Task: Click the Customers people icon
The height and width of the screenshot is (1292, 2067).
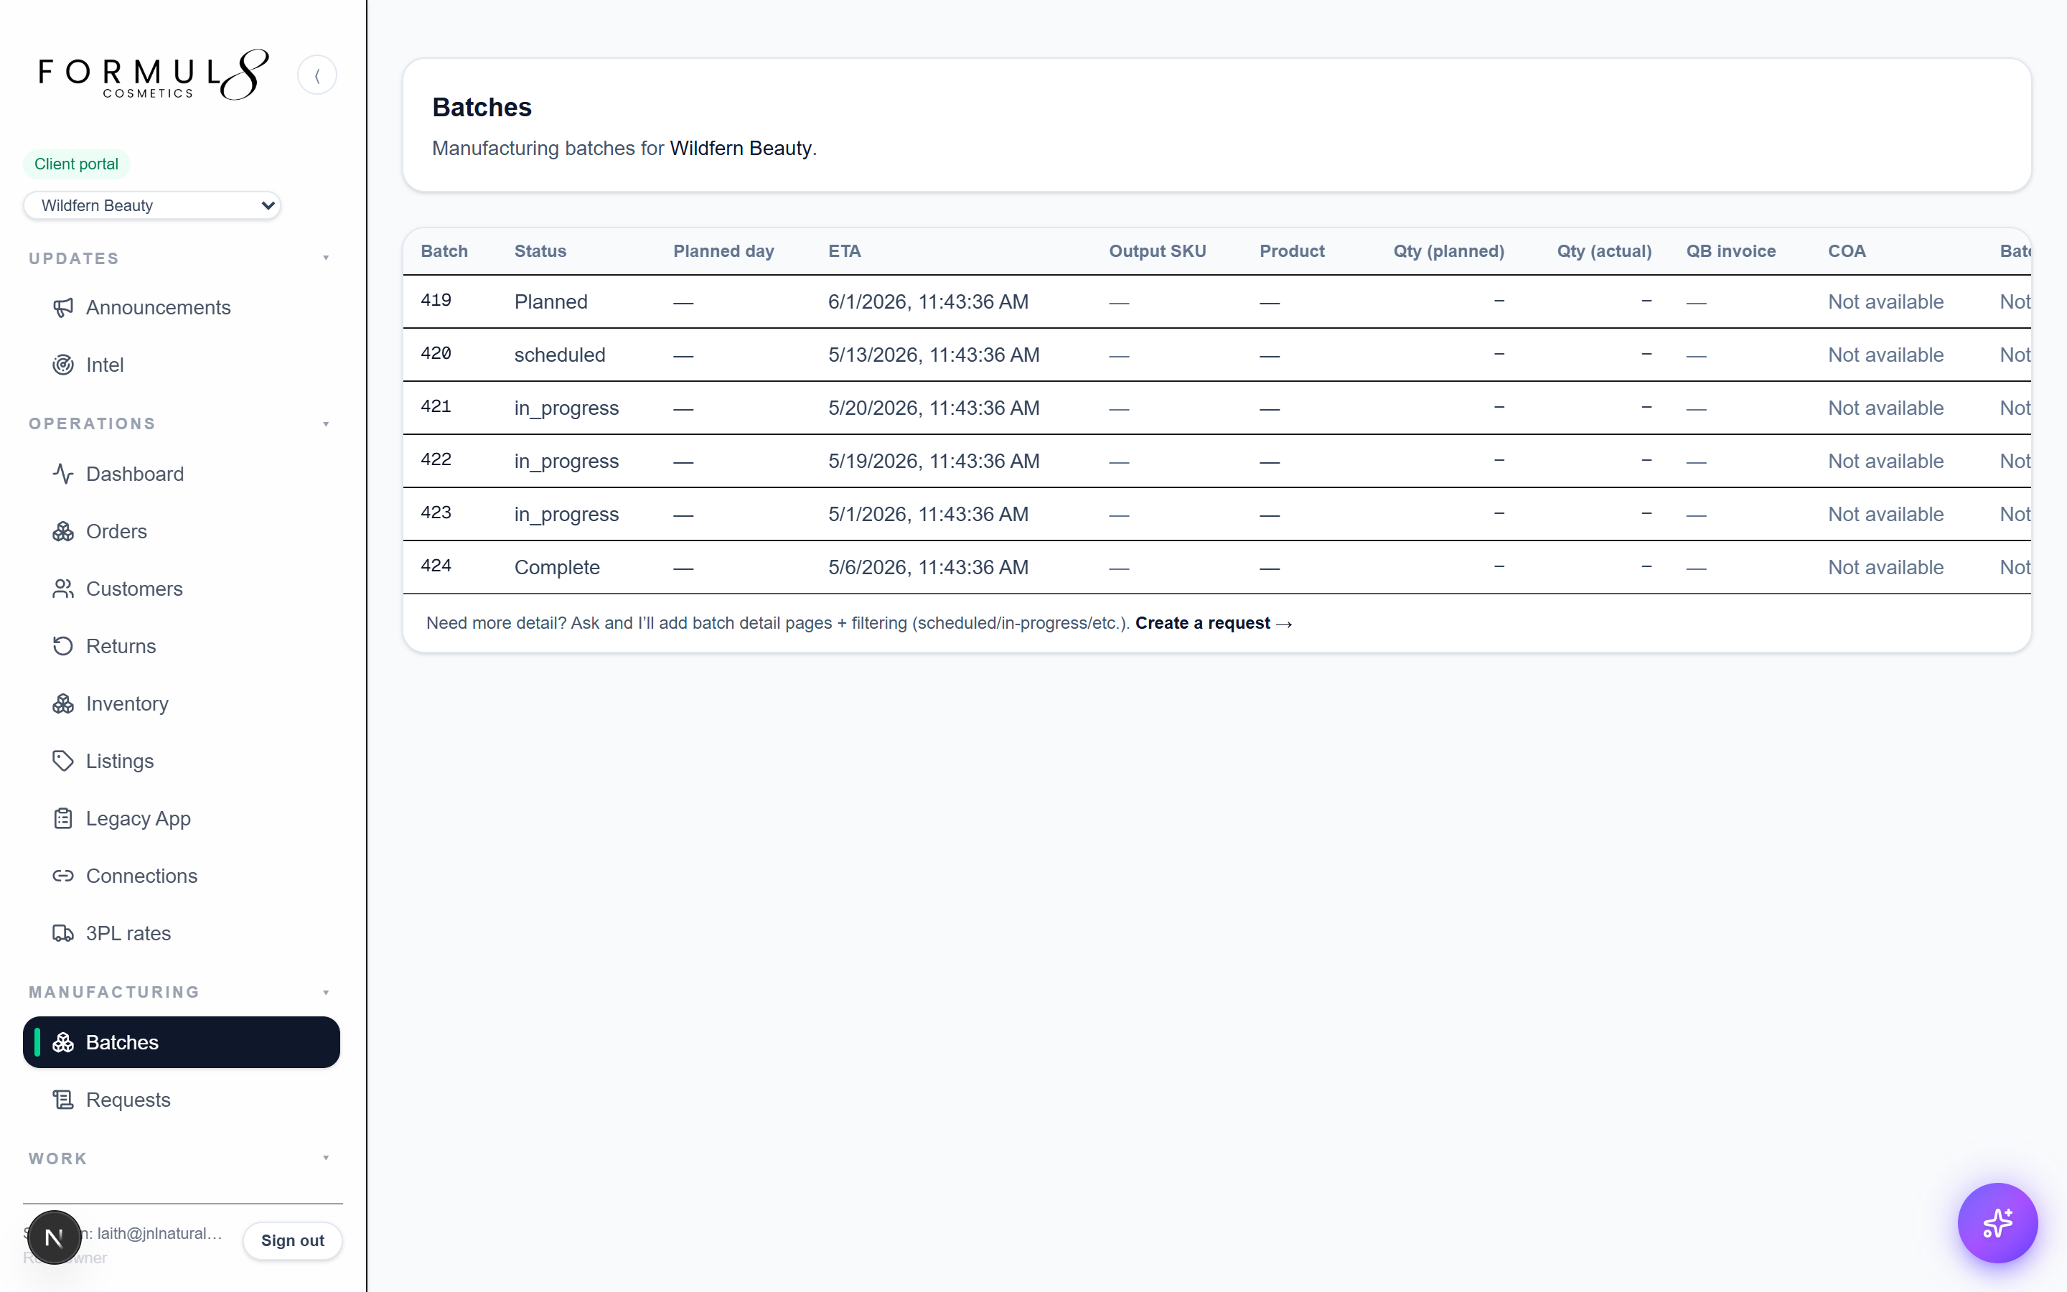Action: pos(63,589)
